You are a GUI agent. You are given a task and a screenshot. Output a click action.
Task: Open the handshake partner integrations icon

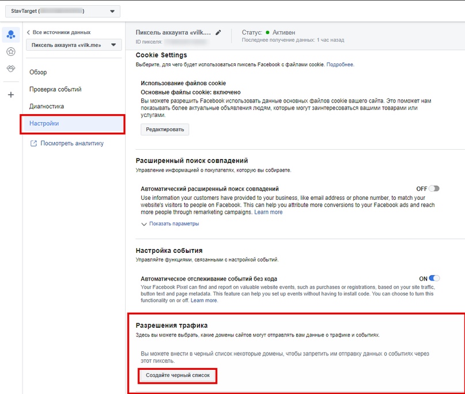pyautogui.click(x=11, y=69)
